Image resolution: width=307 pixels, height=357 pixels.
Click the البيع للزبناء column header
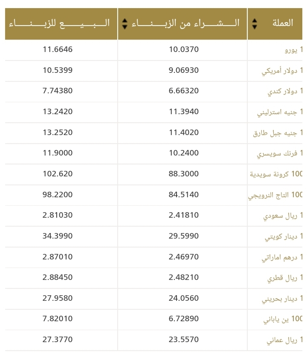click(x=59, y=23)
